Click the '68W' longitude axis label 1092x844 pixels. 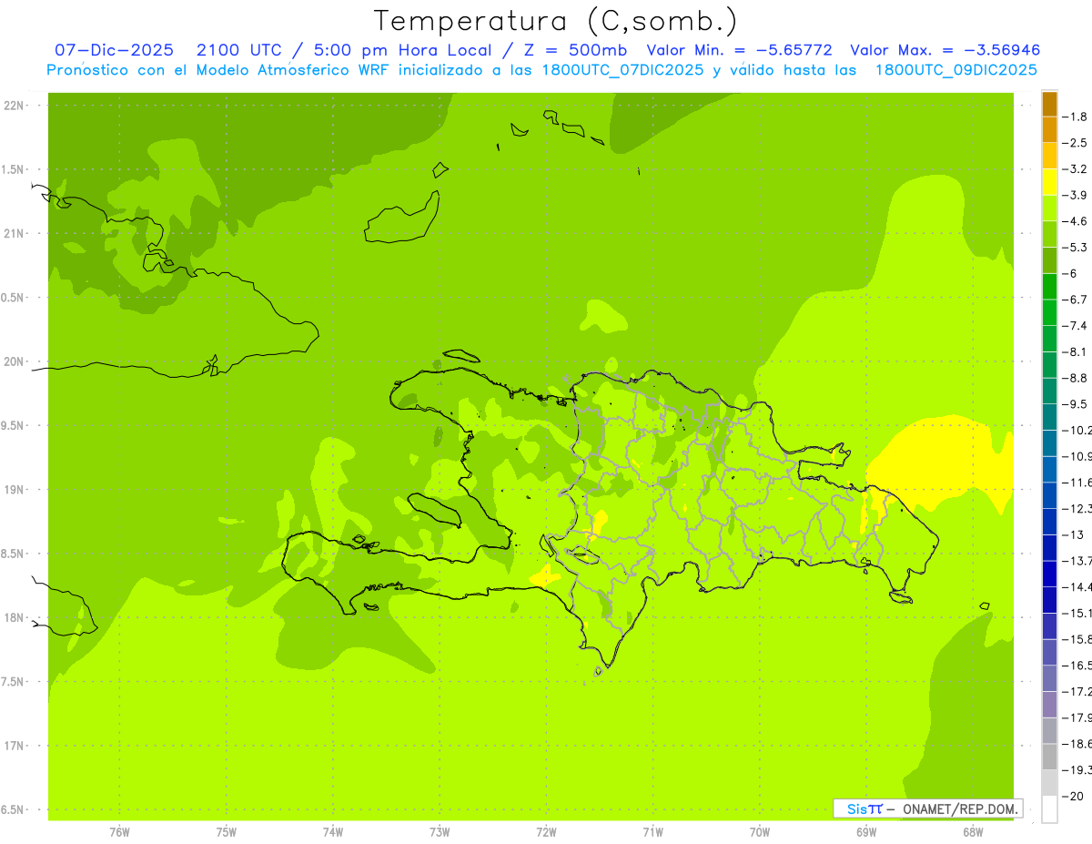point(973,832)
